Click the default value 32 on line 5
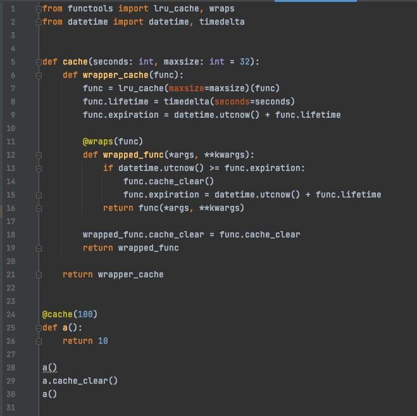 [245, 62]
